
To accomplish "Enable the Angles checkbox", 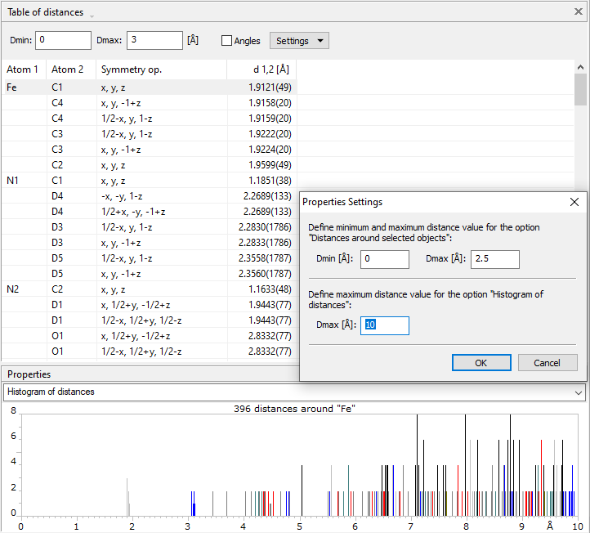I will pyautogui.click(x=227, y=41).
